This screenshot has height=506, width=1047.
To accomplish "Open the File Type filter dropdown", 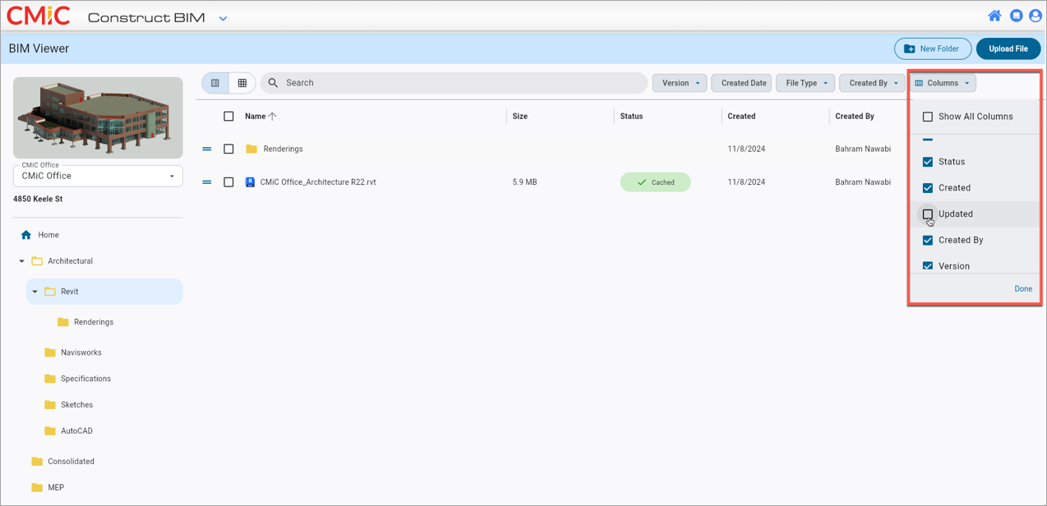I will (805, 83).
